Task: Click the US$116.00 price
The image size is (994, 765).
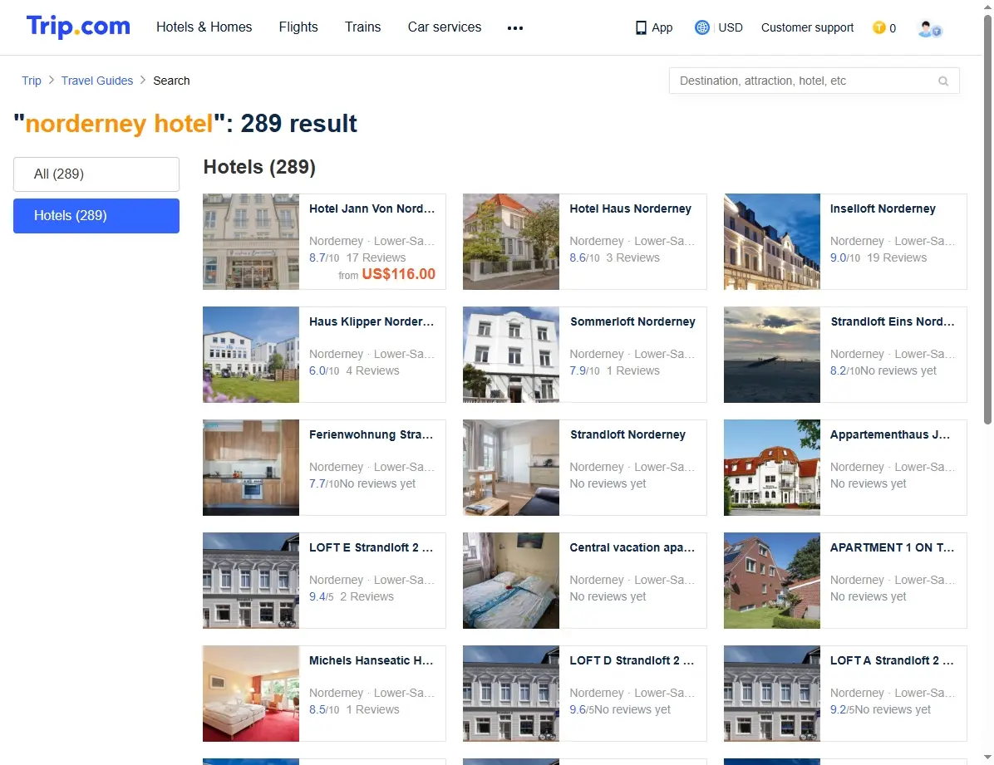Action: (399, 274)
